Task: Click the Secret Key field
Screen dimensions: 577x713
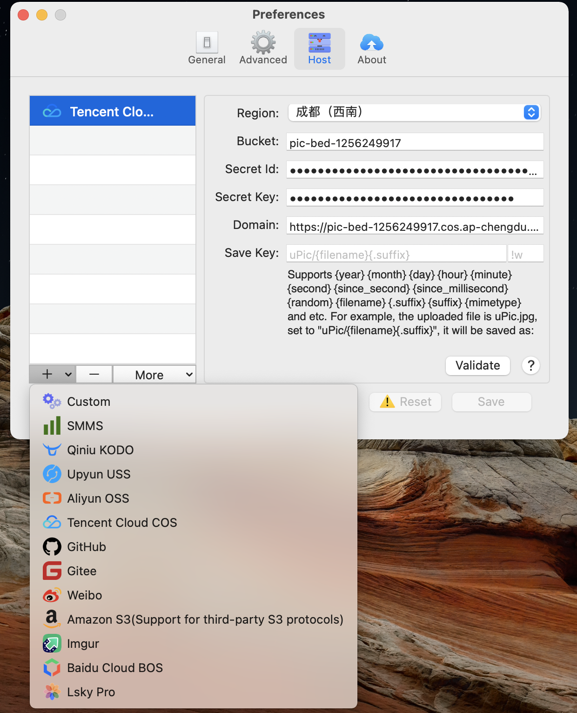Action: [x=415, y=198]
